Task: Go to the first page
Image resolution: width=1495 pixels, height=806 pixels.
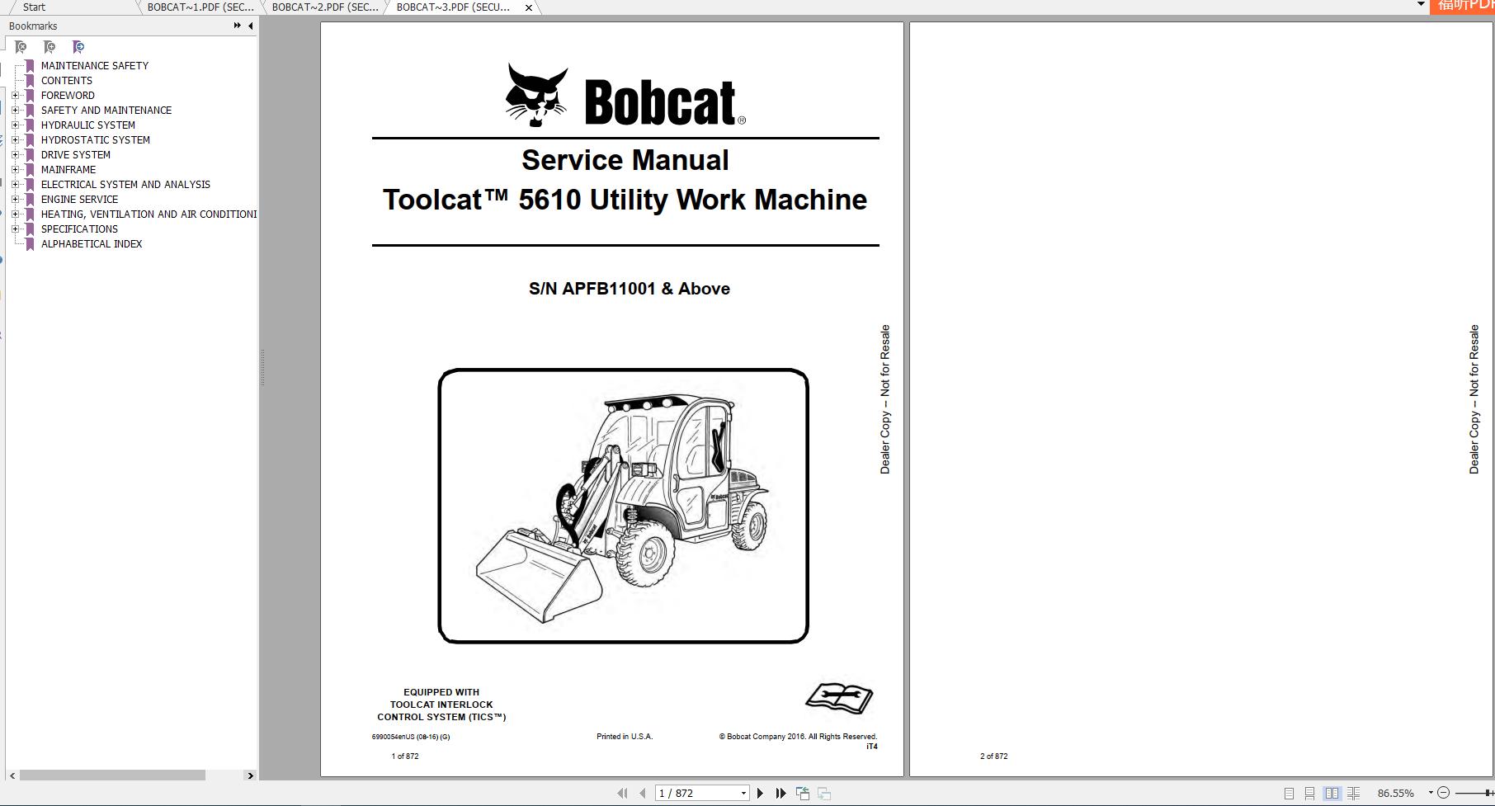Action: pos(622,793)
